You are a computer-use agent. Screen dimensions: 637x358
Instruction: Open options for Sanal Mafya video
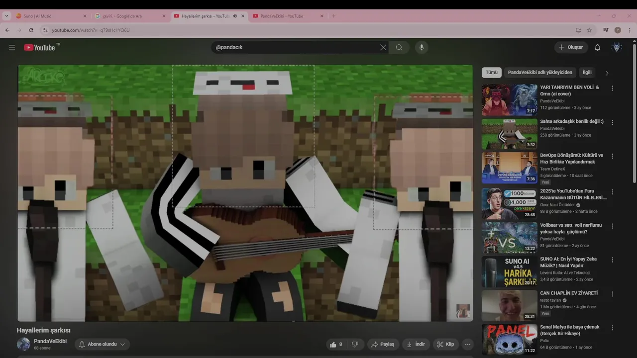point(612,328)
